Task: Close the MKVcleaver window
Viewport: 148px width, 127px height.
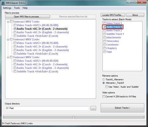Action: [x=142, y=2]
